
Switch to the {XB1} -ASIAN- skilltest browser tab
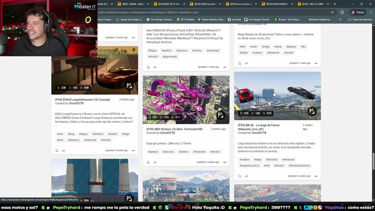click(133, 4)
